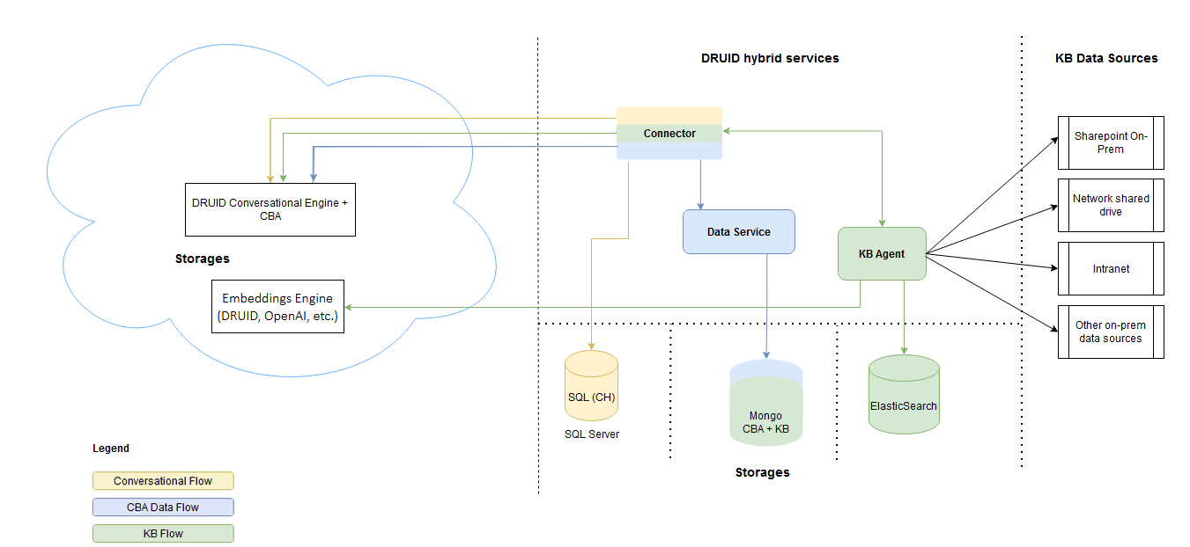1190x547 pixels.
Task: Click the Intranet data source box
Action: (x=1111, y=268)
